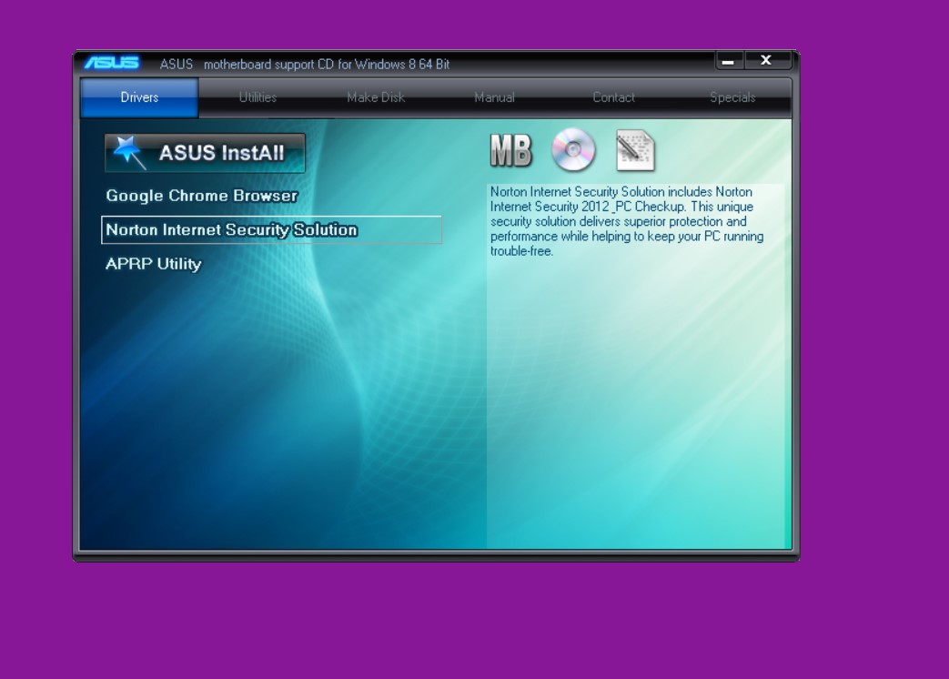This screenshot has width=949, height=679.
Task: Go to the Make Disk tab
Action: [x=376, y=97]
